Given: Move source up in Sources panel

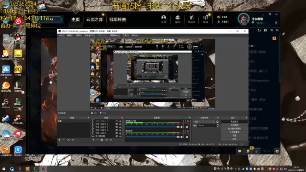Looking at the screenshot, I should click(107, 140).
